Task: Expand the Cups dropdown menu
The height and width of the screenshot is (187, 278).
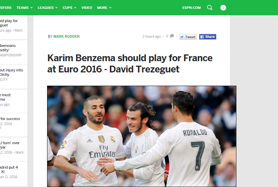Action: [69, 7]
